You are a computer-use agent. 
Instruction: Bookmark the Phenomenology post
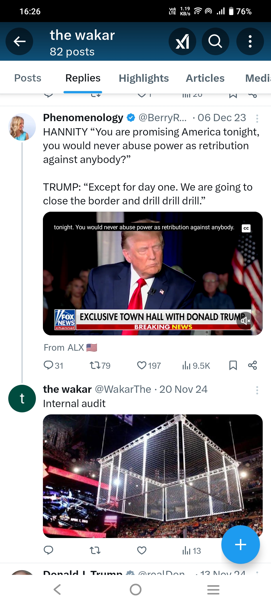[x=233, y=365]
